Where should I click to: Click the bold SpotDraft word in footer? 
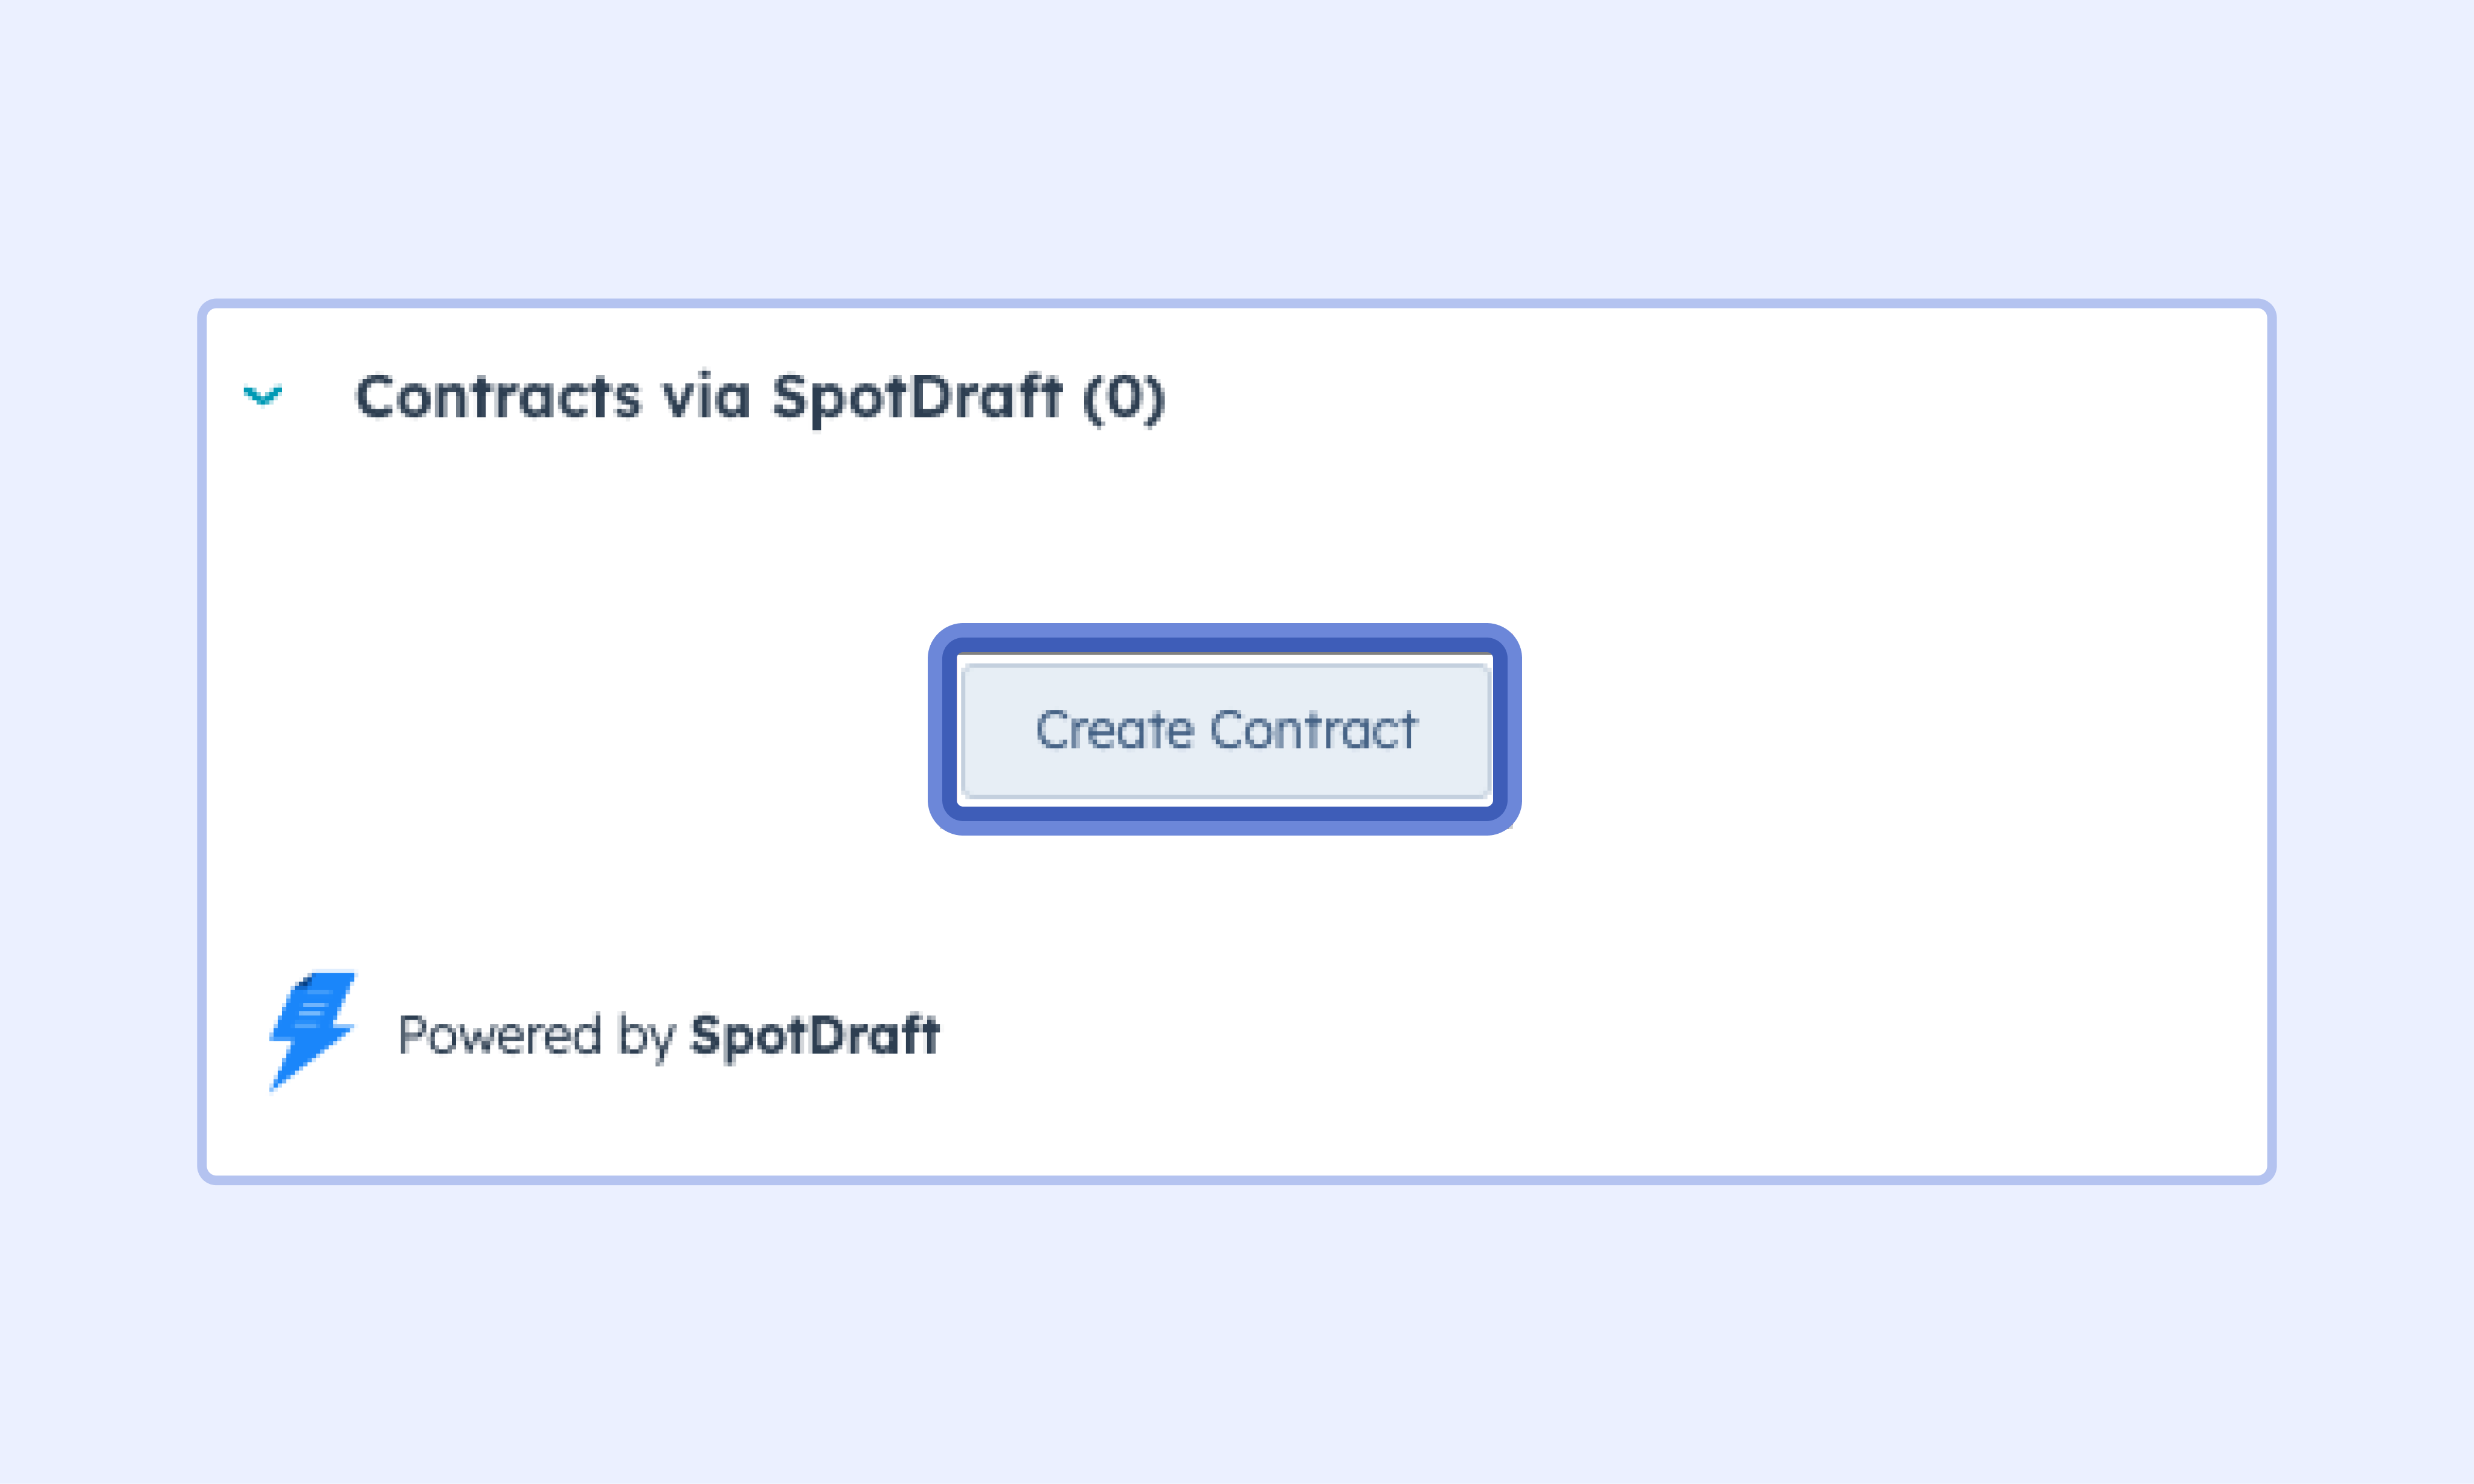coord(815,1035)
